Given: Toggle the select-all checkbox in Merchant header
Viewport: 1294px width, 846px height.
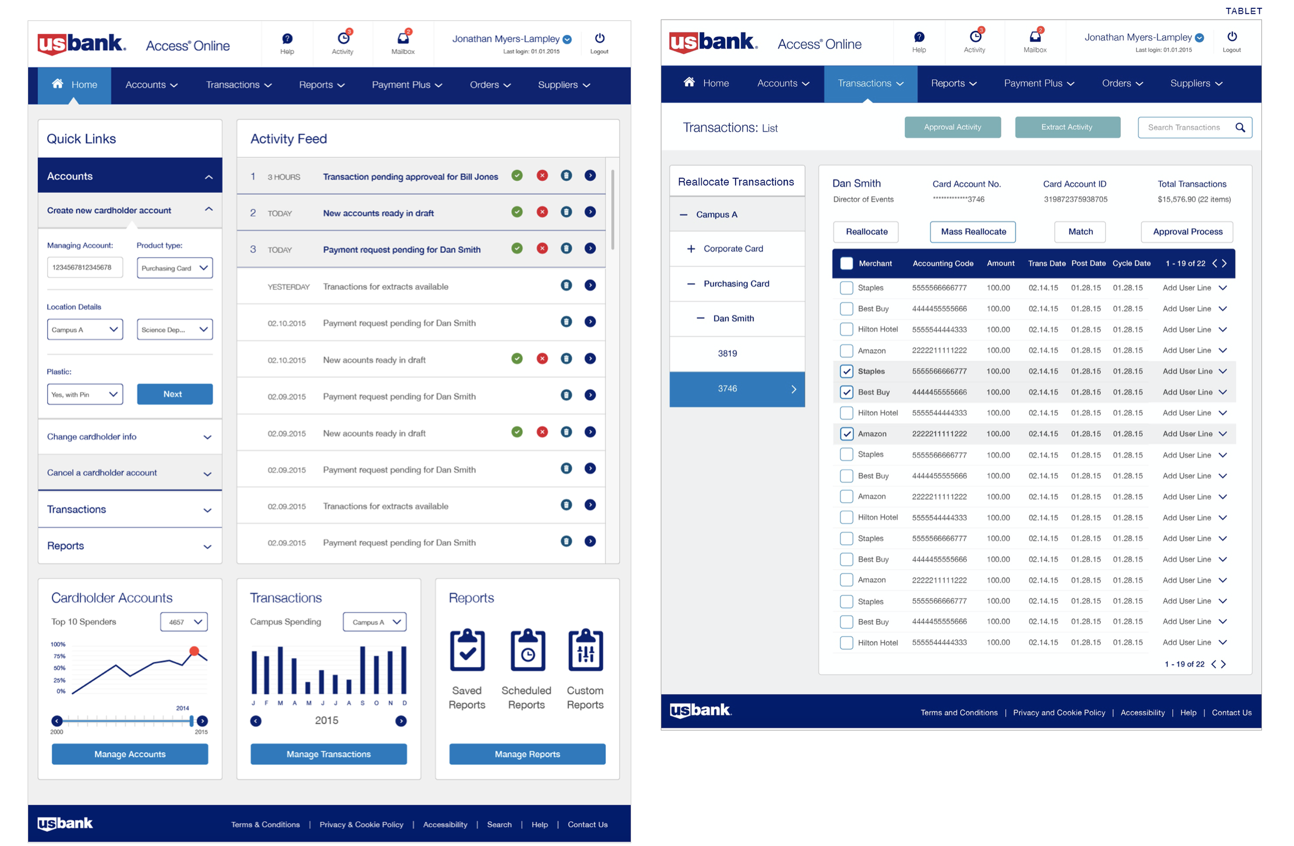Looking at the screenshot, I should tap(847, 264).
